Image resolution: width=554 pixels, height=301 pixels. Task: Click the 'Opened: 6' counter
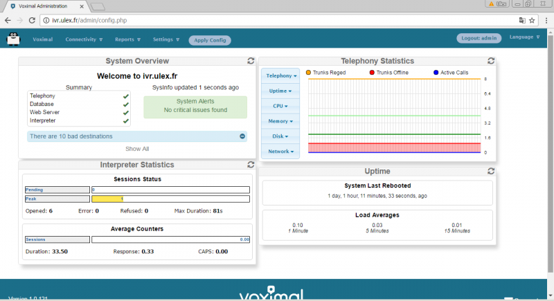click(39, 211)
